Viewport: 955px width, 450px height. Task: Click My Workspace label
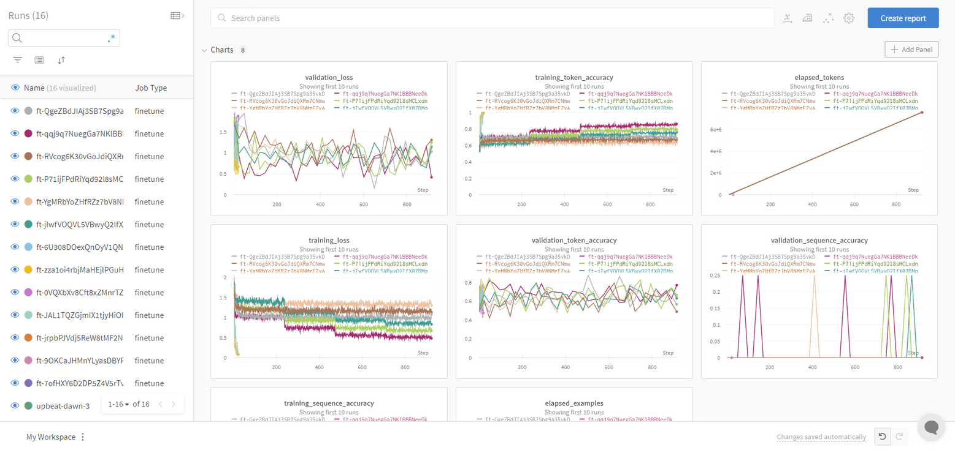click(51, 437)
